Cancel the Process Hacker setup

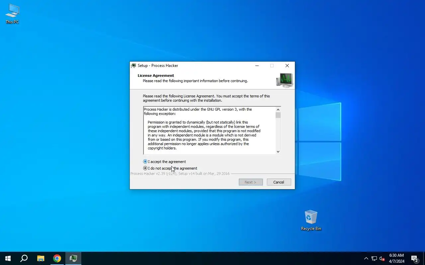coord(279,182)
